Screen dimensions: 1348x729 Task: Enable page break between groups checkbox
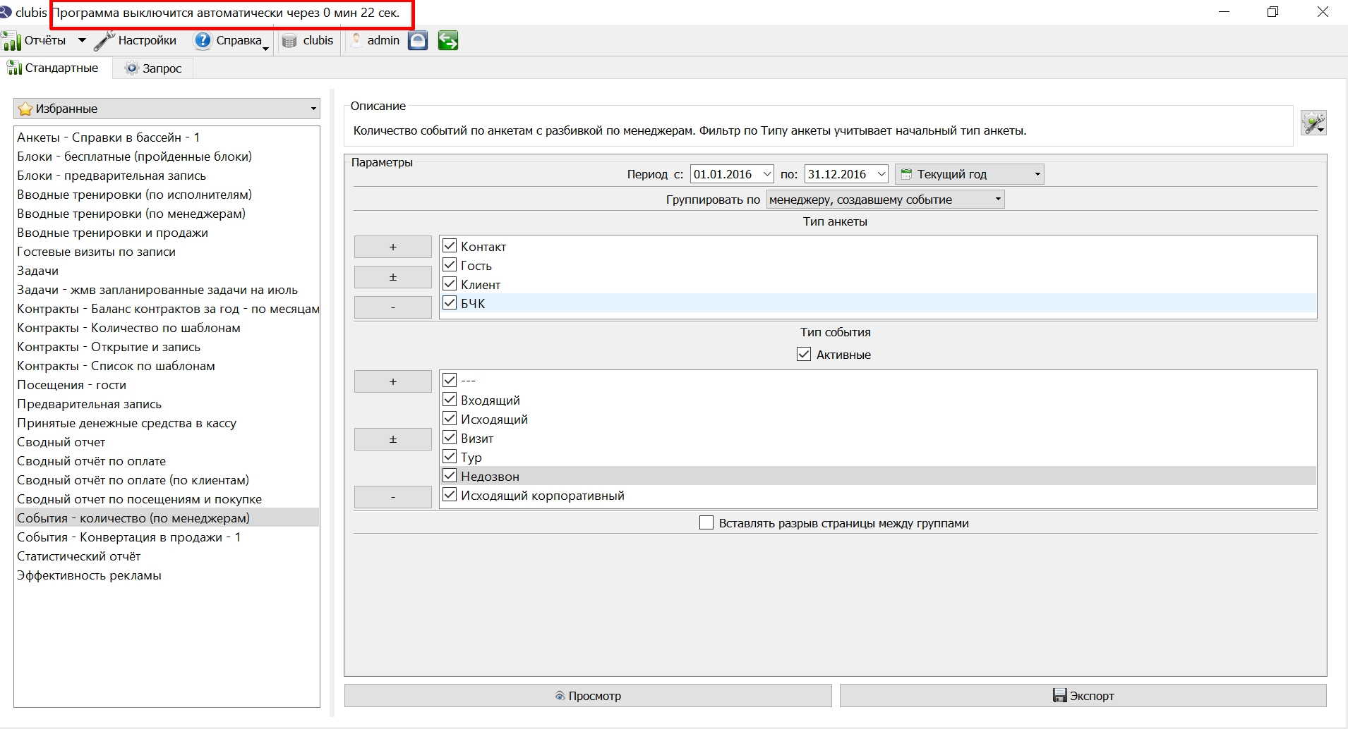pos(706,522)
